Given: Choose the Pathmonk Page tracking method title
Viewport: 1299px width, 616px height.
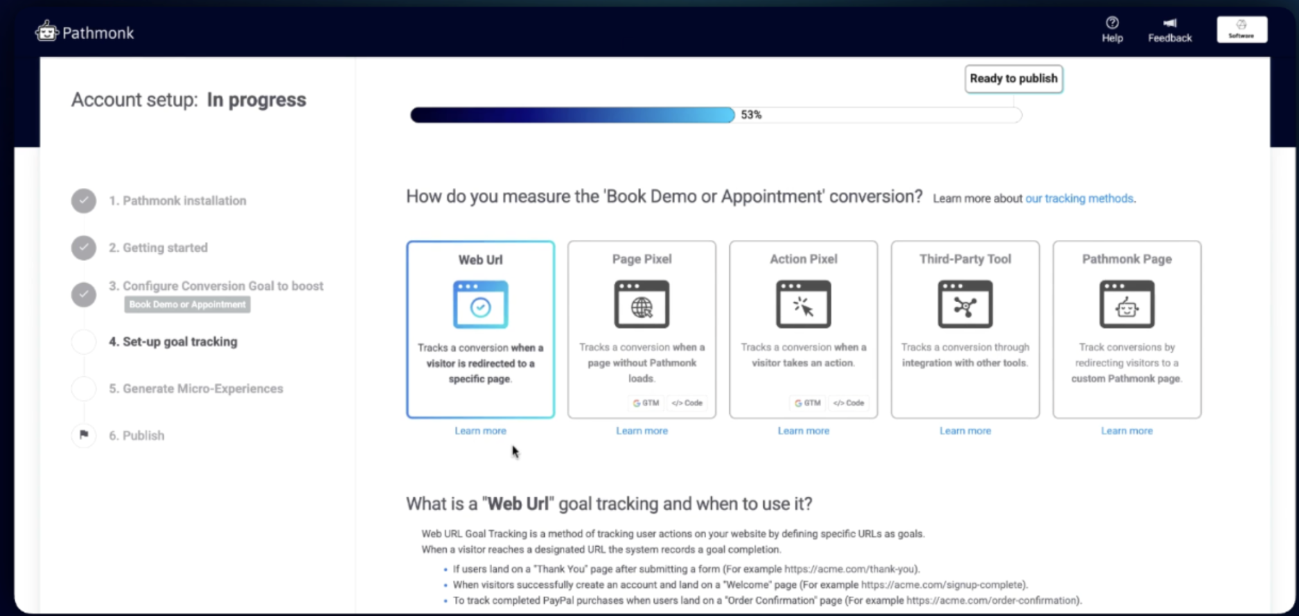Looking at the screenshot, I should click(x=1127, y=259).
